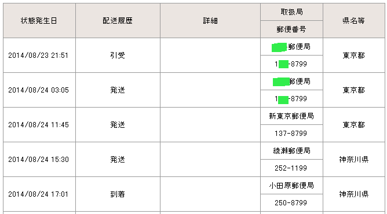Click the 到着 delivery status cell
Image resolution: width=387 pixels, height=214 pixels.
[x=118, y=194]
